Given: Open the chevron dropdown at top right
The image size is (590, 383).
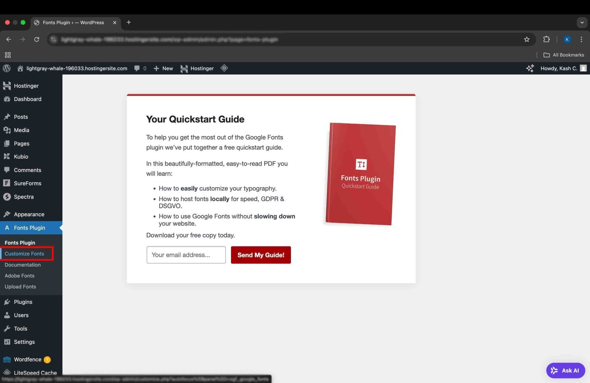Looking at the screenshot, I should point(582,22).
